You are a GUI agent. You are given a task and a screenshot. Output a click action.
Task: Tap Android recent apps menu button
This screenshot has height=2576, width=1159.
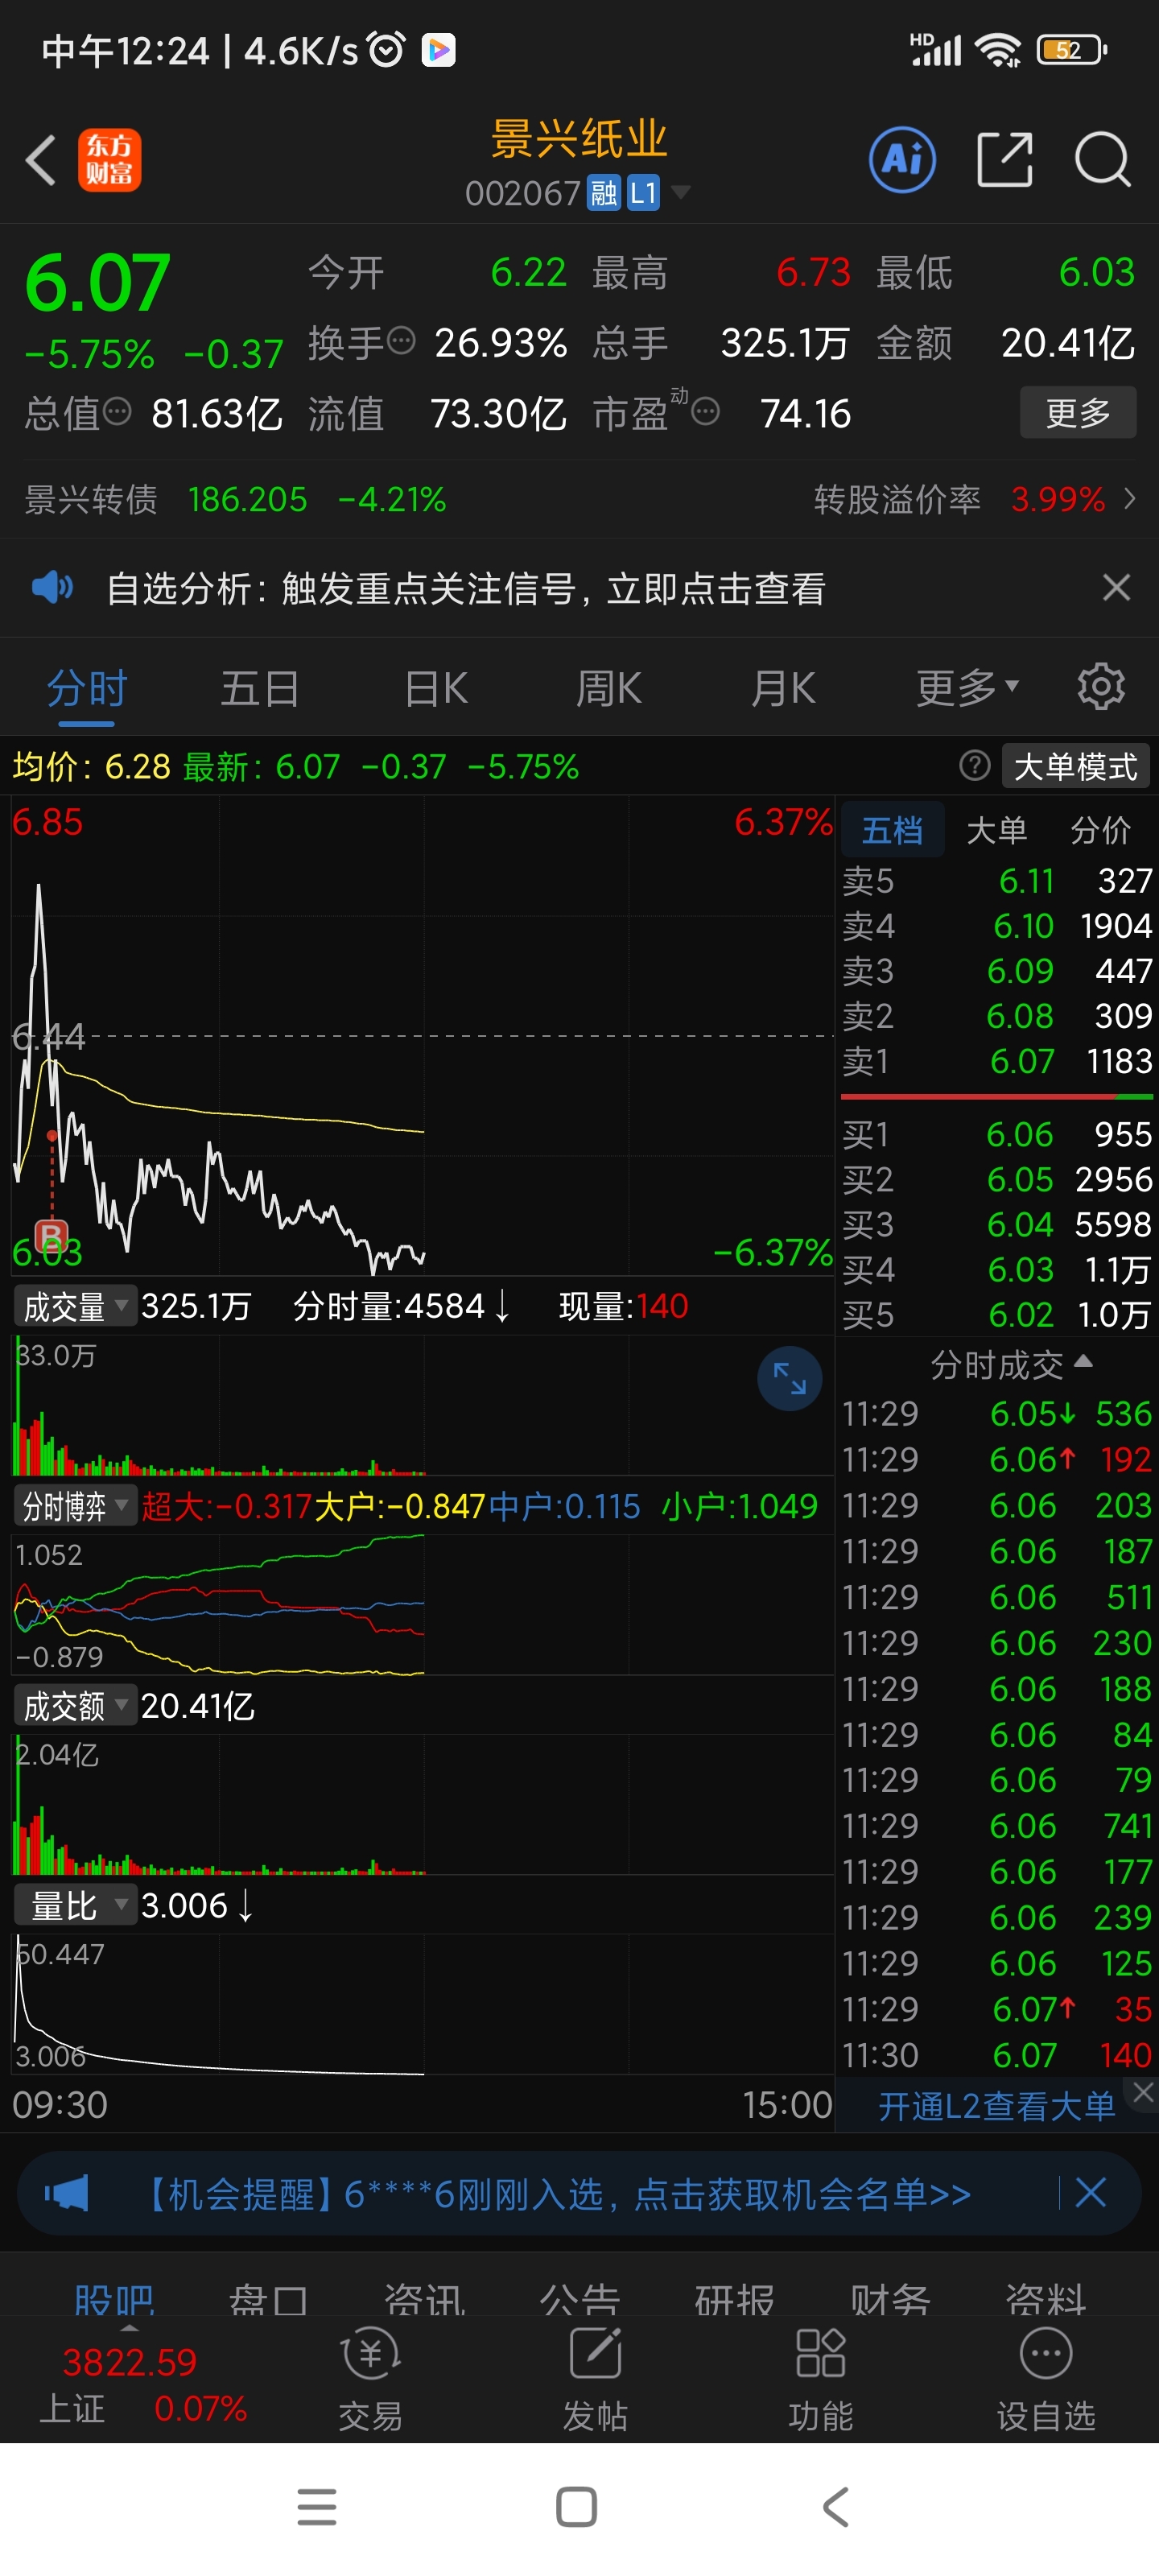click(x=317, y=2507)
